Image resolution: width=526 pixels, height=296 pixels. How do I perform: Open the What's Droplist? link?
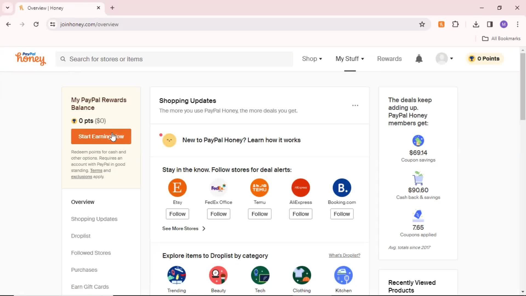pyautogui.click(x=344, y=255)
